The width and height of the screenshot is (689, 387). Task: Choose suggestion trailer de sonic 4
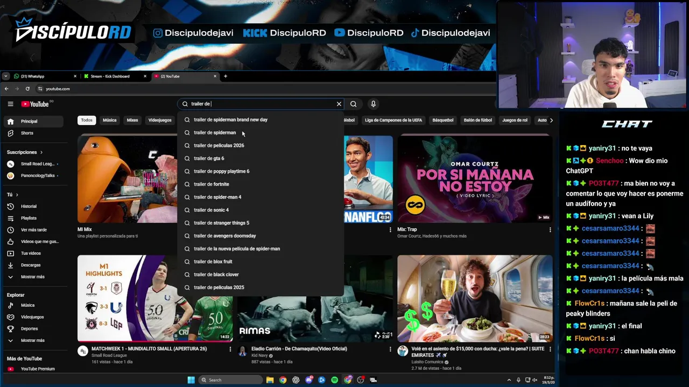261,210
